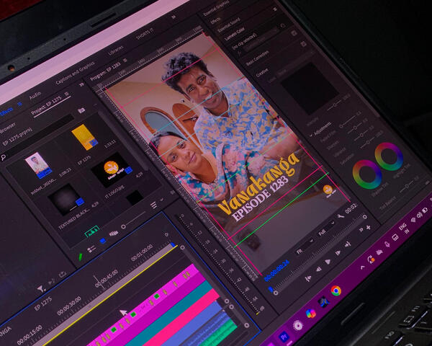Switch Project panel to blue icon view
Image resolution: width=432 pixels, height=346 pixels.
pos(102,241)
